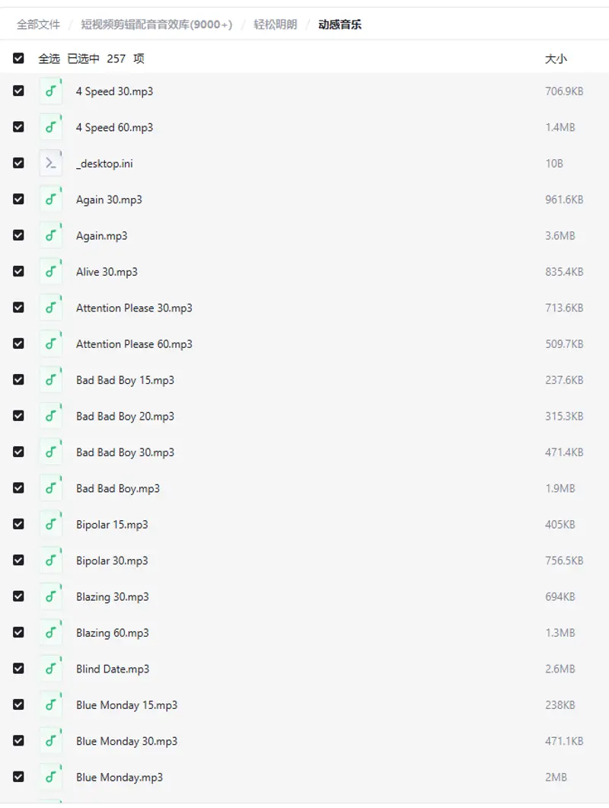
Task: Toggle the select-all checkbox in header
Action: (x=18, y=59)
